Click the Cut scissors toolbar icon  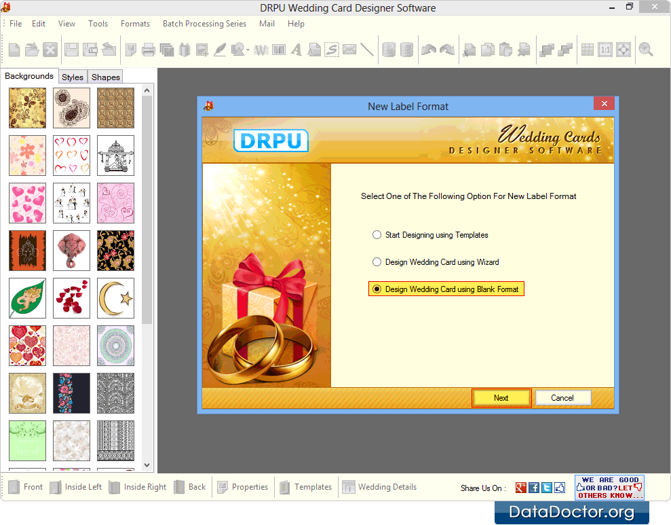coord(469,50)
